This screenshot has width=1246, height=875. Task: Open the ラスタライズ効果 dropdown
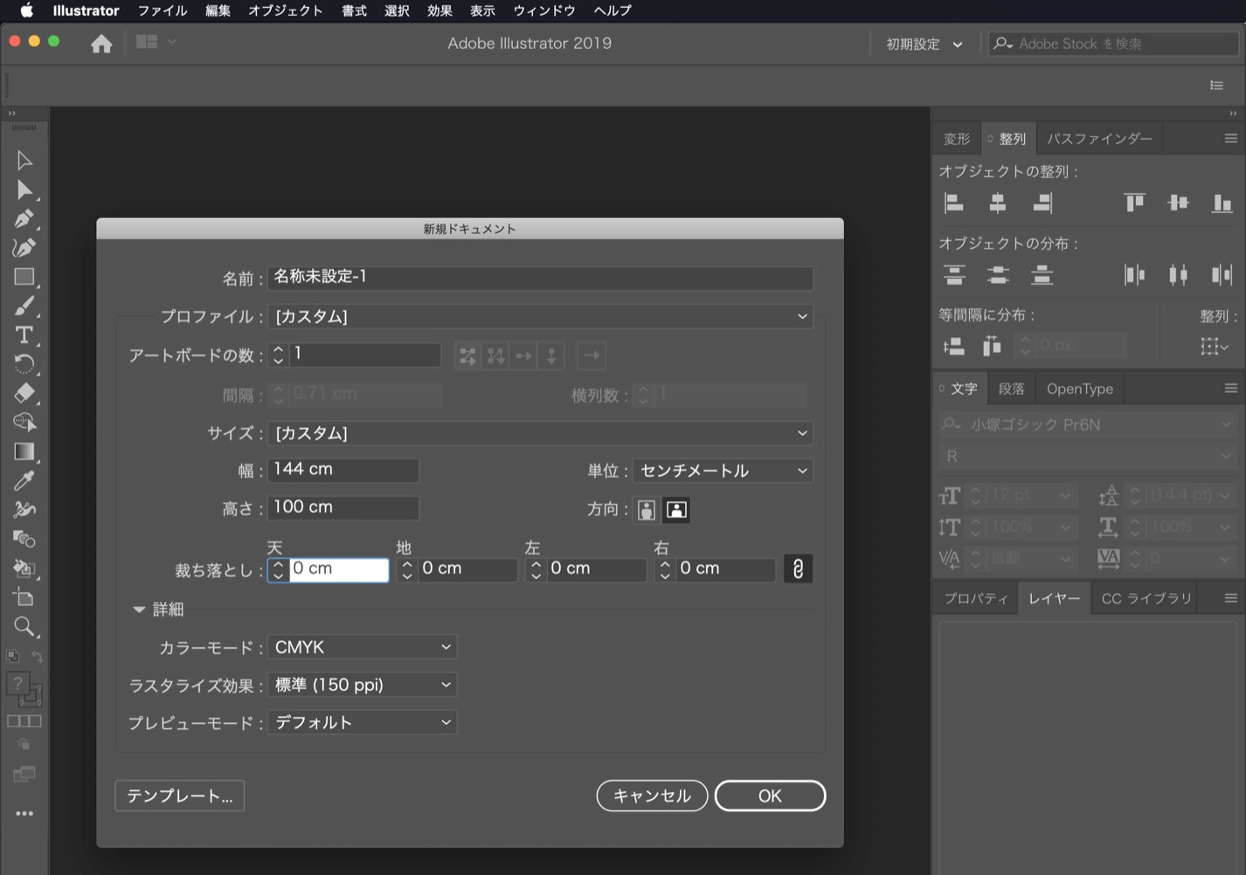362,685
